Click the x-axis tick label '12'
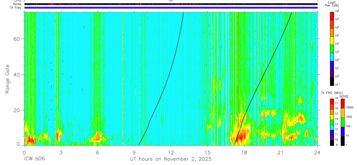Screen dimensions: 357x165 171,152
